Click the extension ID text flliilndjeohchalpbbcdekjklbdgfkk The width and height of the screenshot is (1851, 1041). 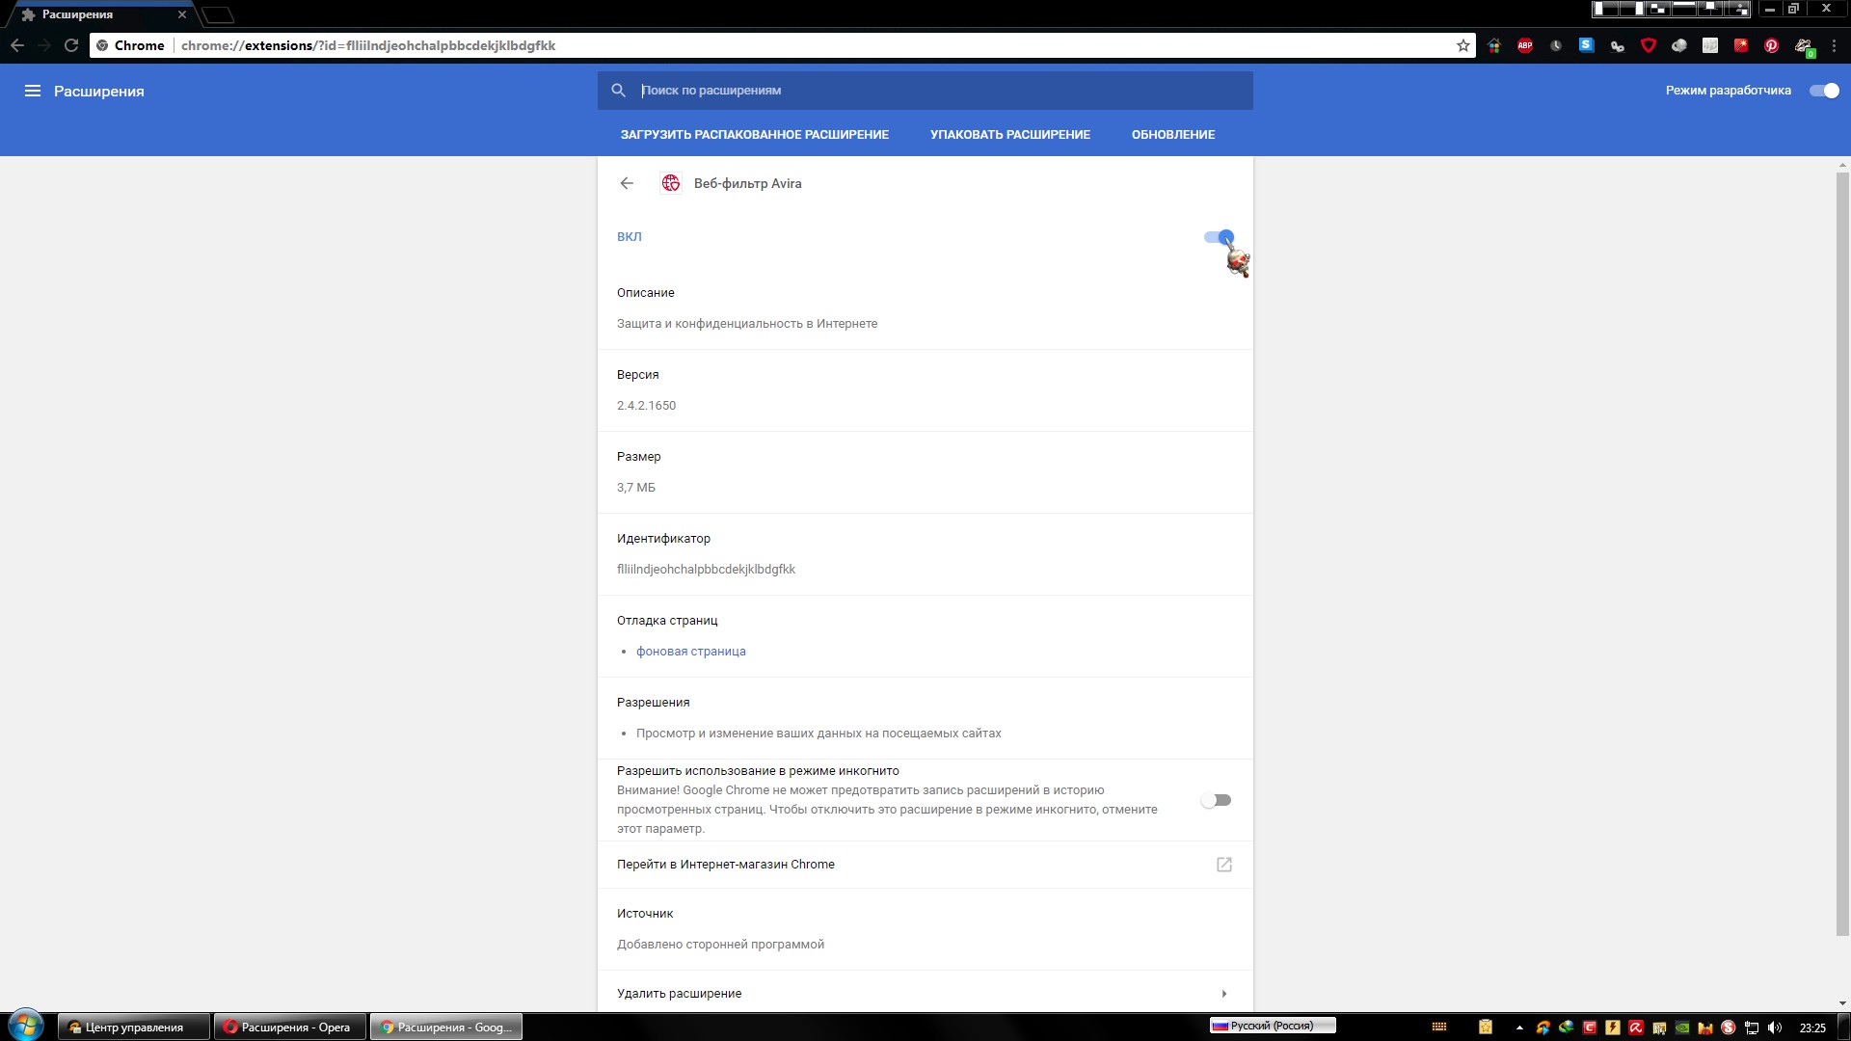click(x=706, y=570)
